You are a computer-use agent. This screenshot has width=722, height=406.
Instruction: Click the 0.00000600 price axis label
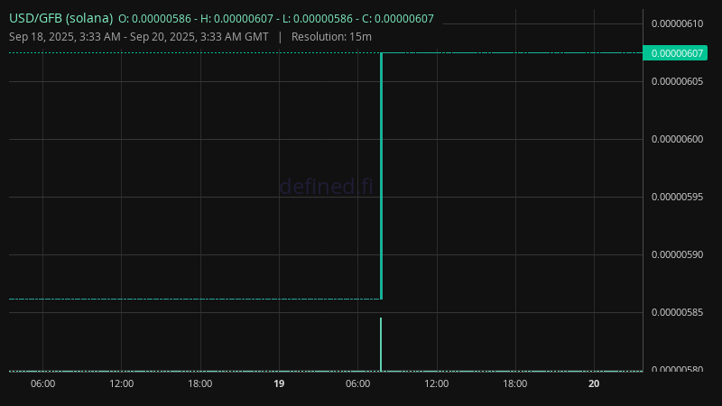pos(678,139)
